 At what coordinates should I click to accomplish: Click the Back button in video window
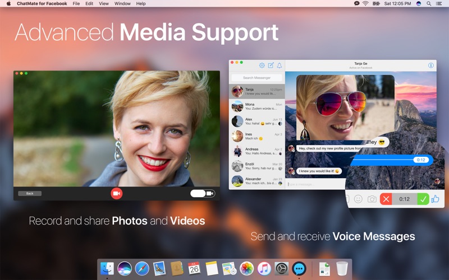30,193
